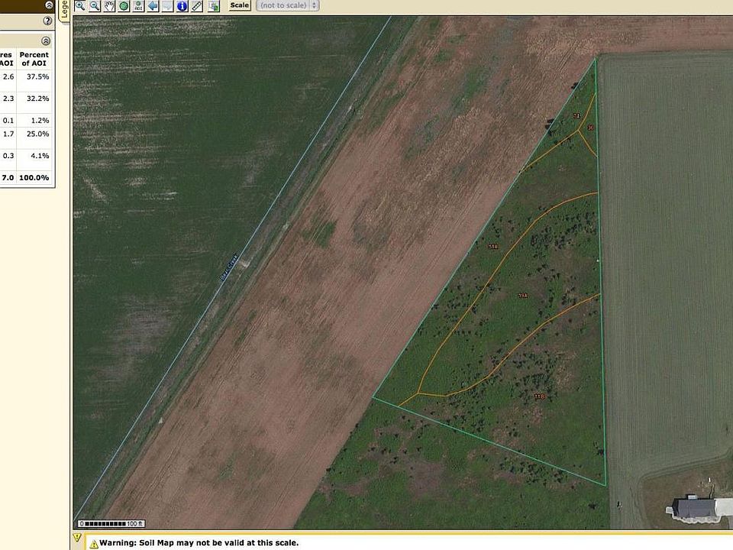Click the yellow warning triangle icon

[94, 543]
